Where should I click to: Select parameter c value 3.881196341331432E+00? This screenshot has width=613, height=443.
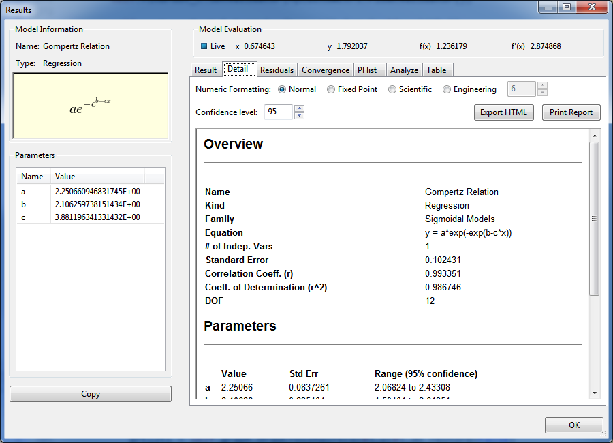click(x=97, y=217)
